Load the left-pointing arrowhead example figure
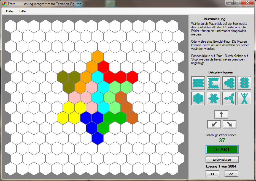Screen dimensions: 256x181 pos(229,83)
